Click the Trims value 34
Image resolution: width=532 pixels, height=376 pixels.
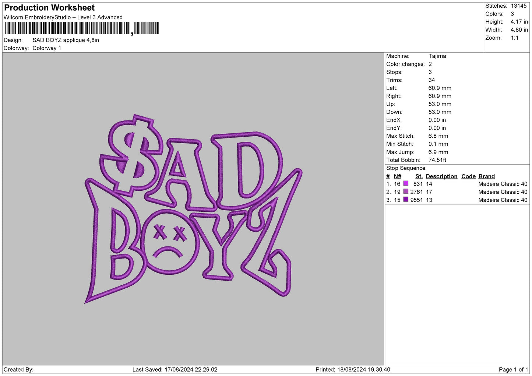(431, 80)
